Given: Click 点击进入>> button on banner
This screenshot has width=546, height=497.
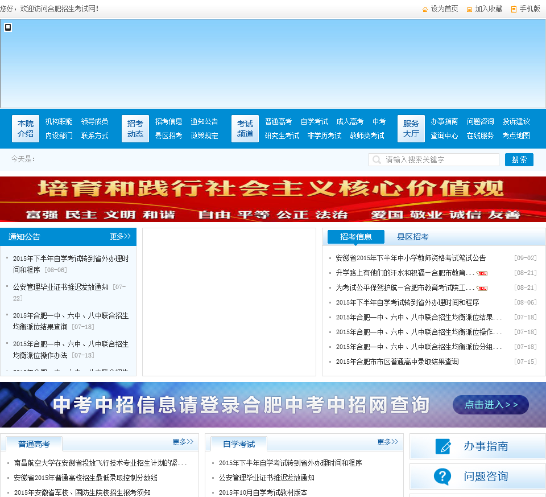Looking at the screenshot, I should tap(491, 405).
